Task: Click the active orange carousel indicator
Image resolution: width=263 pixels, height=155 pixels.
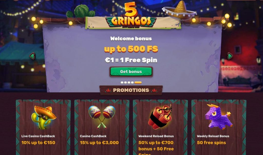Action: 138,82
